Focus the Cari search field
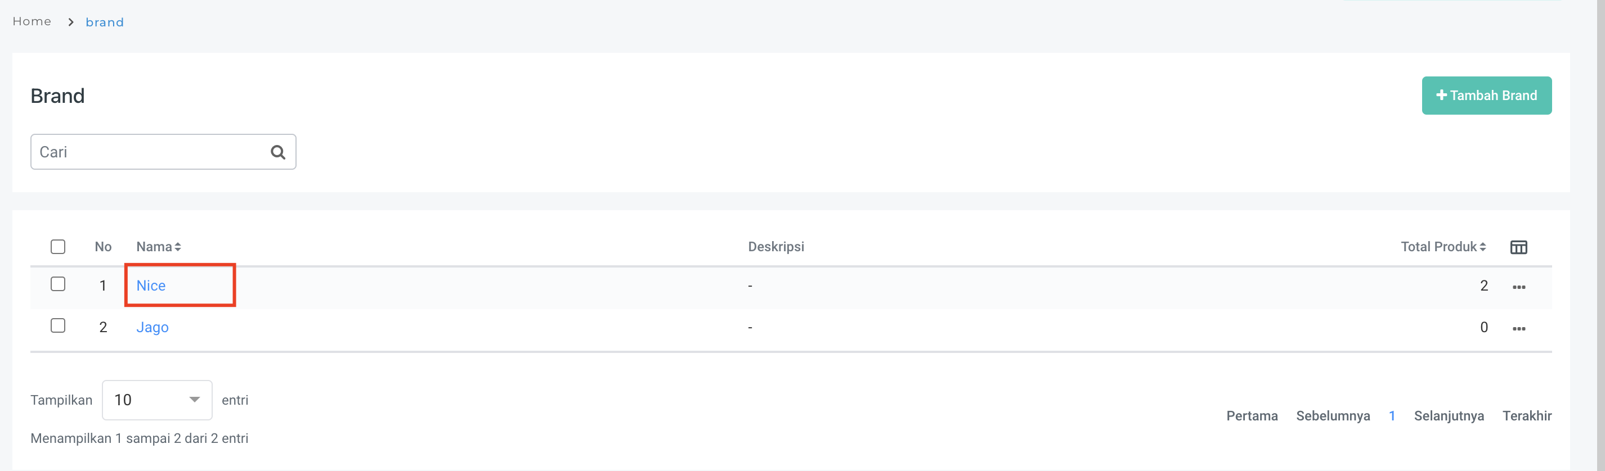This screenshot has width=1605, height=471. coord(150,152)
